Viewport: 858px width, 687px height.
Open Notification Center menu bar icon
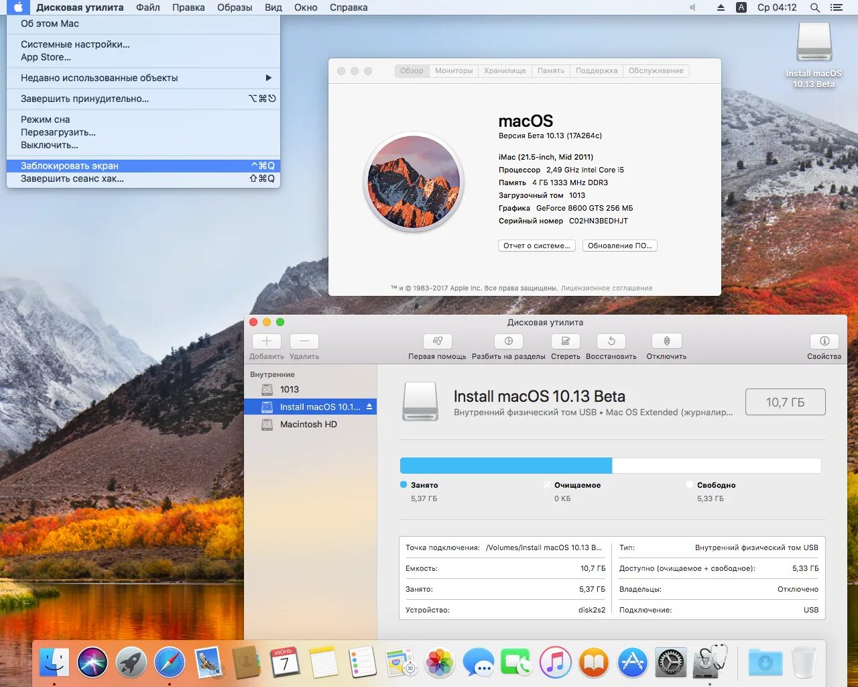[x=836, y=7]
